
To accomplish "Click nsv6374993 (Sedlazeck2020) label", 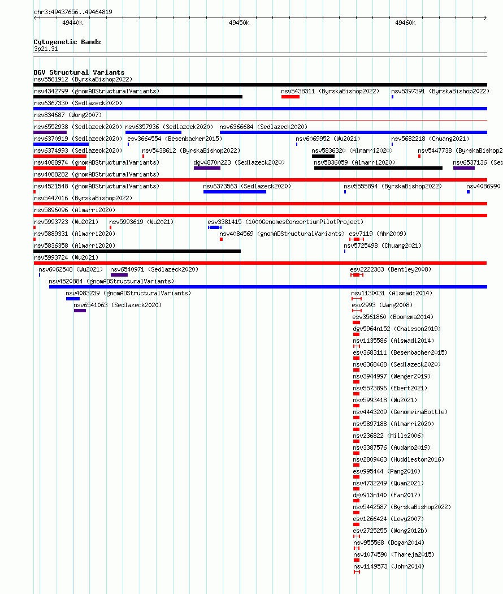I will [78, 151].
